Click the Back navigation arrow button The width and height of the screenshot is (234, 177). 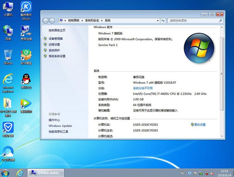(x=46, y=21)
